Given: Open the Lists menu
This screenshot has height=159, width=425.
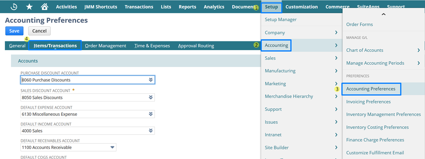Looking at the screenshot, I should click(x=166, y=7).
